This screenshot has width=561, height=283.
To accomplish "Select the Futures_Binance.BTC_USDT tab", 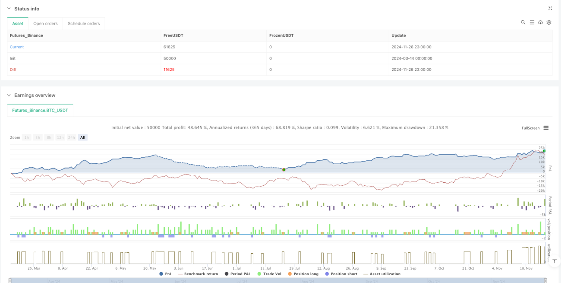I will [x=40, y=110].
